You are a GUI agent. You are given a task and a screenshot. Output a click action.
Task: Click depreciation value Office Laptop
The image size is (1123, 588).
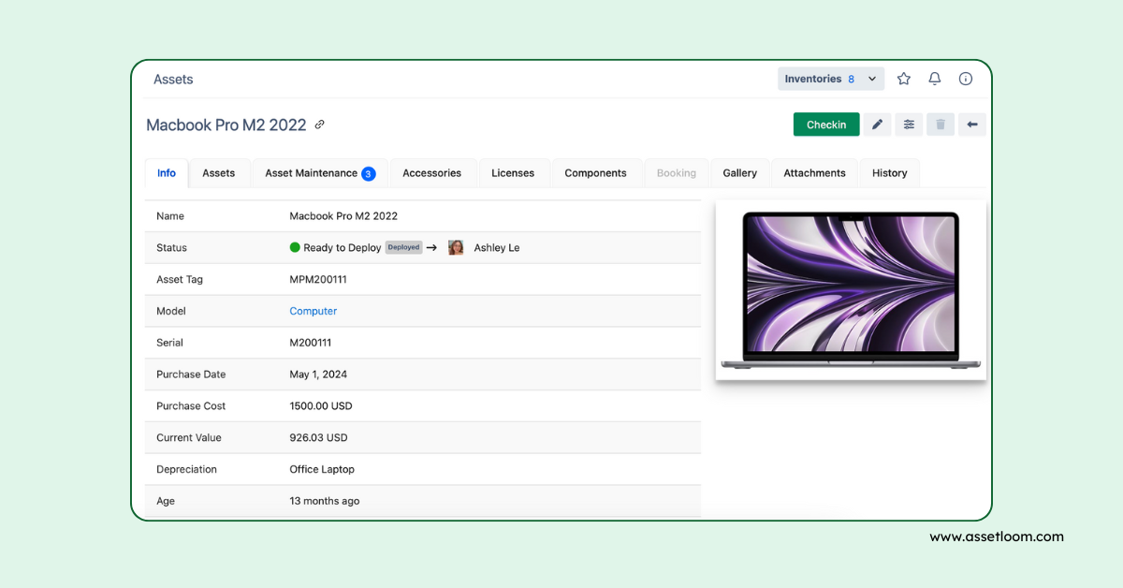click(322, 470)
